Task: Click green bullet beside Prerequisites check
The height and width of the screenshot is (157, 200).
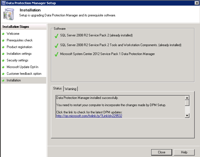Action: (3, 41)
